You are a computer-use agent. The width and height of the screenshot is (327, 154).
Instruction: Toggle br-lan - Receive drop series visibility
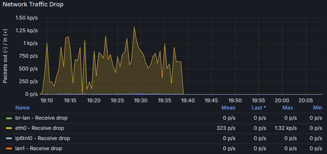[41, 118]
